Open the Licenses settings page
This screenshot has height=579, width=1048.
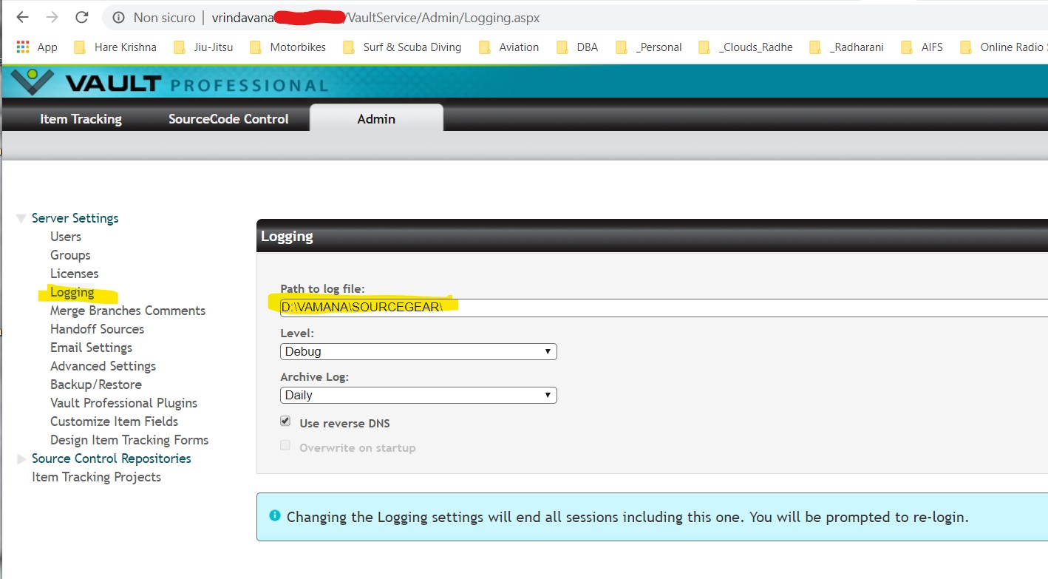[x=74, y=274]
